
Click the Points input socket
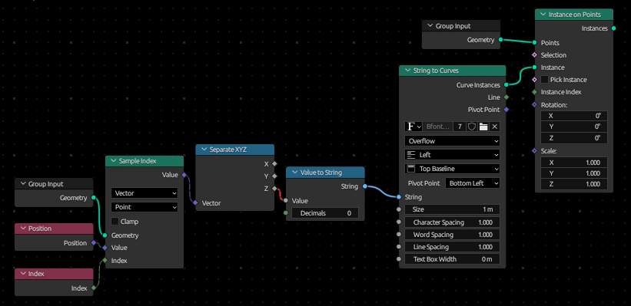coord(534,43)
